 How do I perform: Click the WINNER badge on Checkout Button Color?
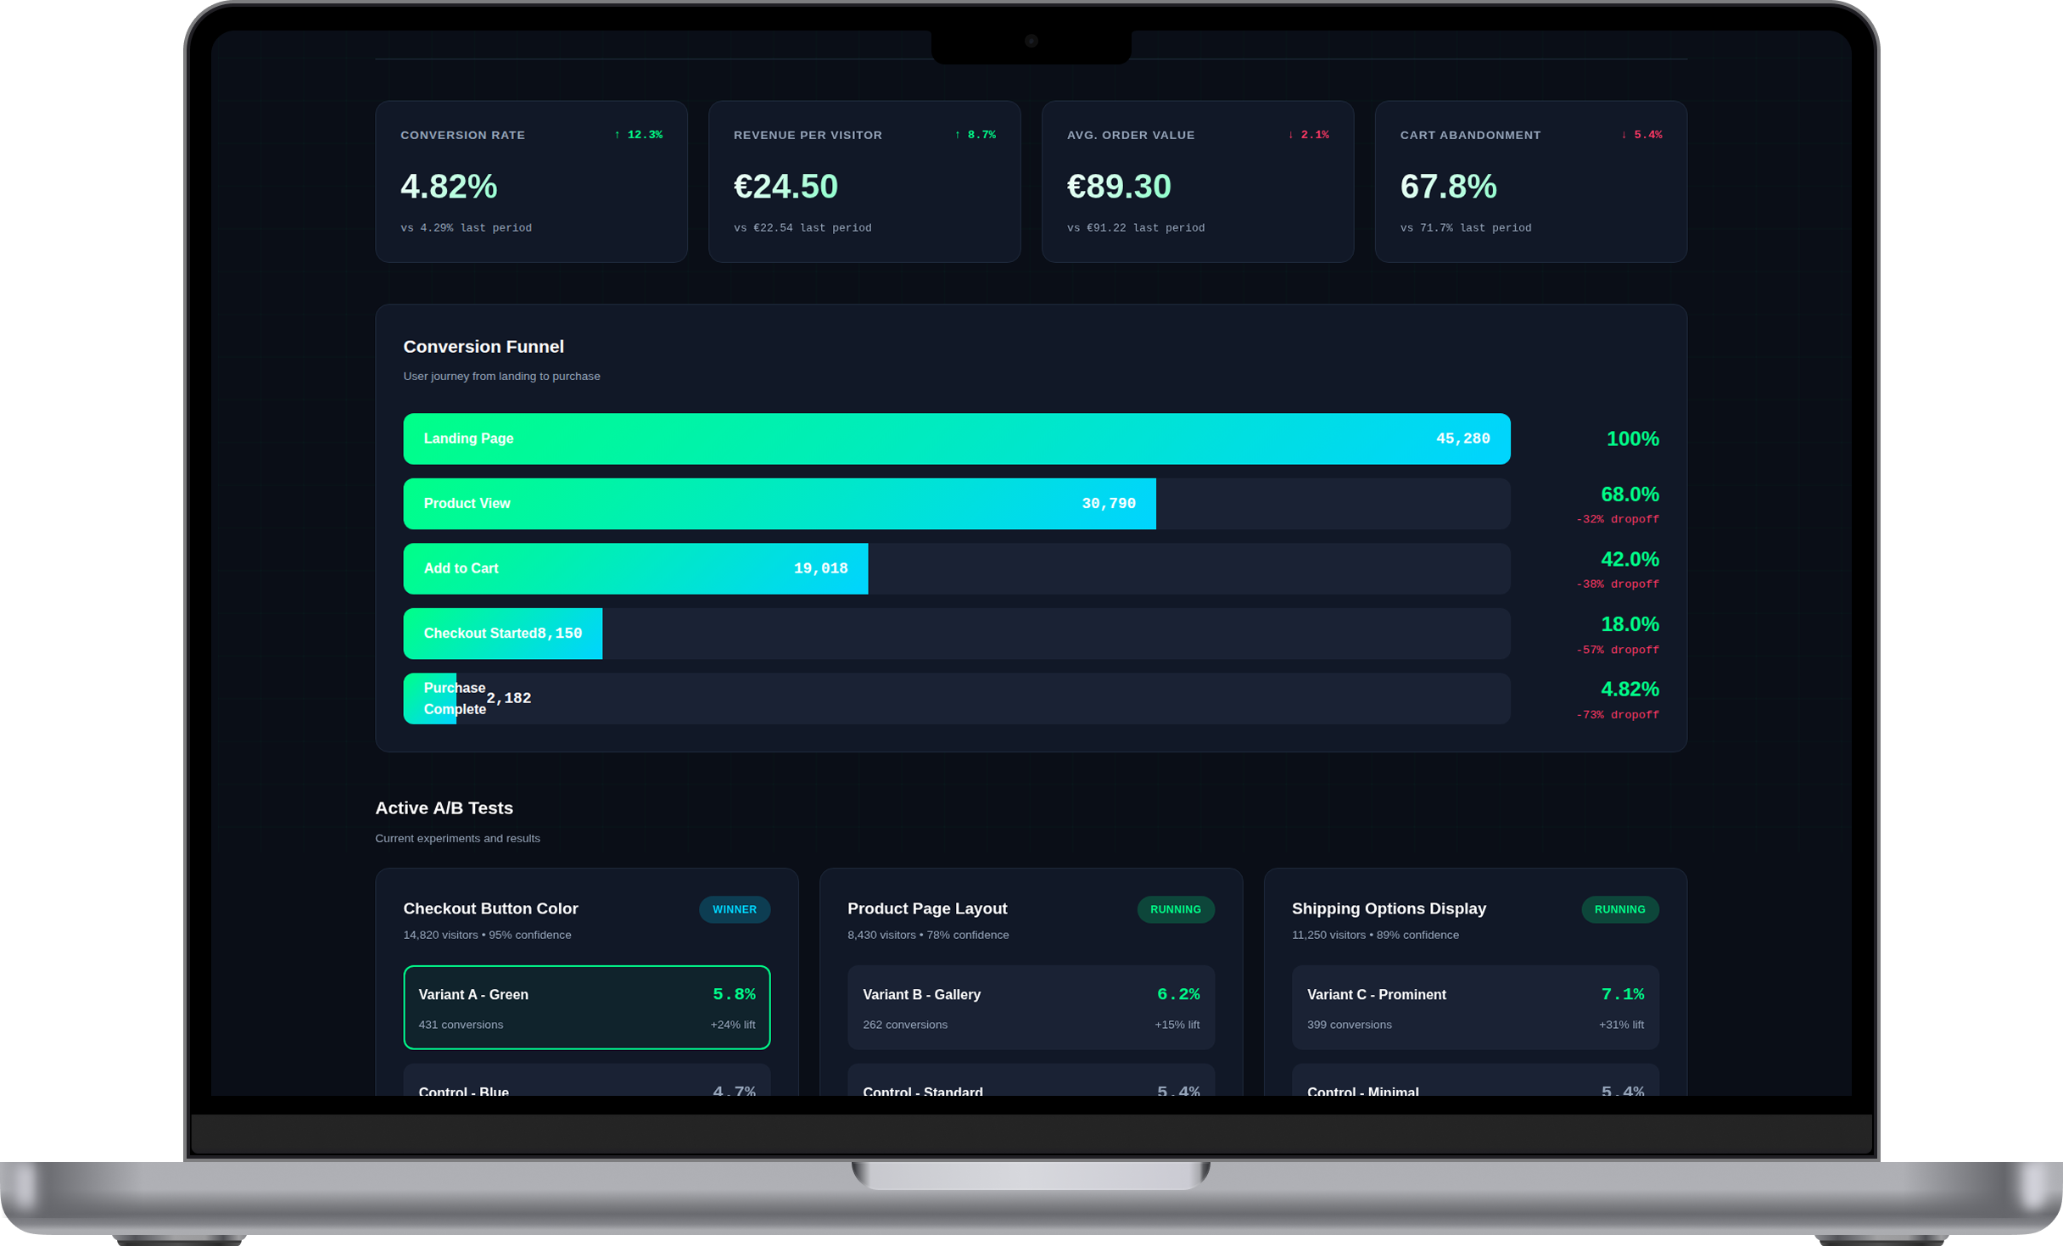pyautogui.click(x=734, y=909)
